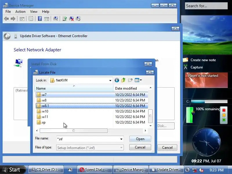Select the xp folder

(92, 122)
